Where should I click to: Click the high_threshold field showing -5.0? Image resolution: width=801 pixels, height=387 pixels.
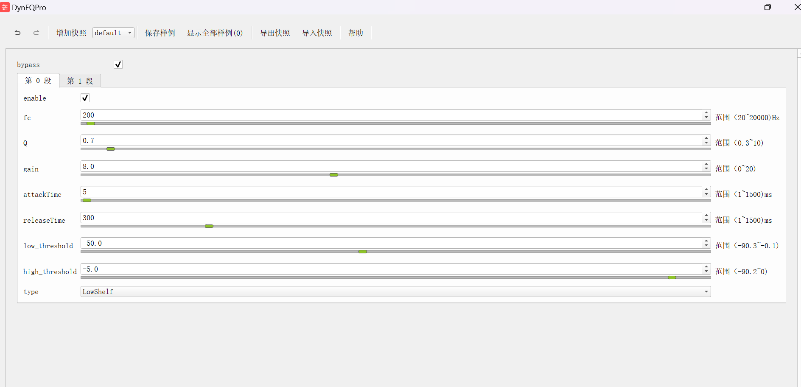(391, 269)
